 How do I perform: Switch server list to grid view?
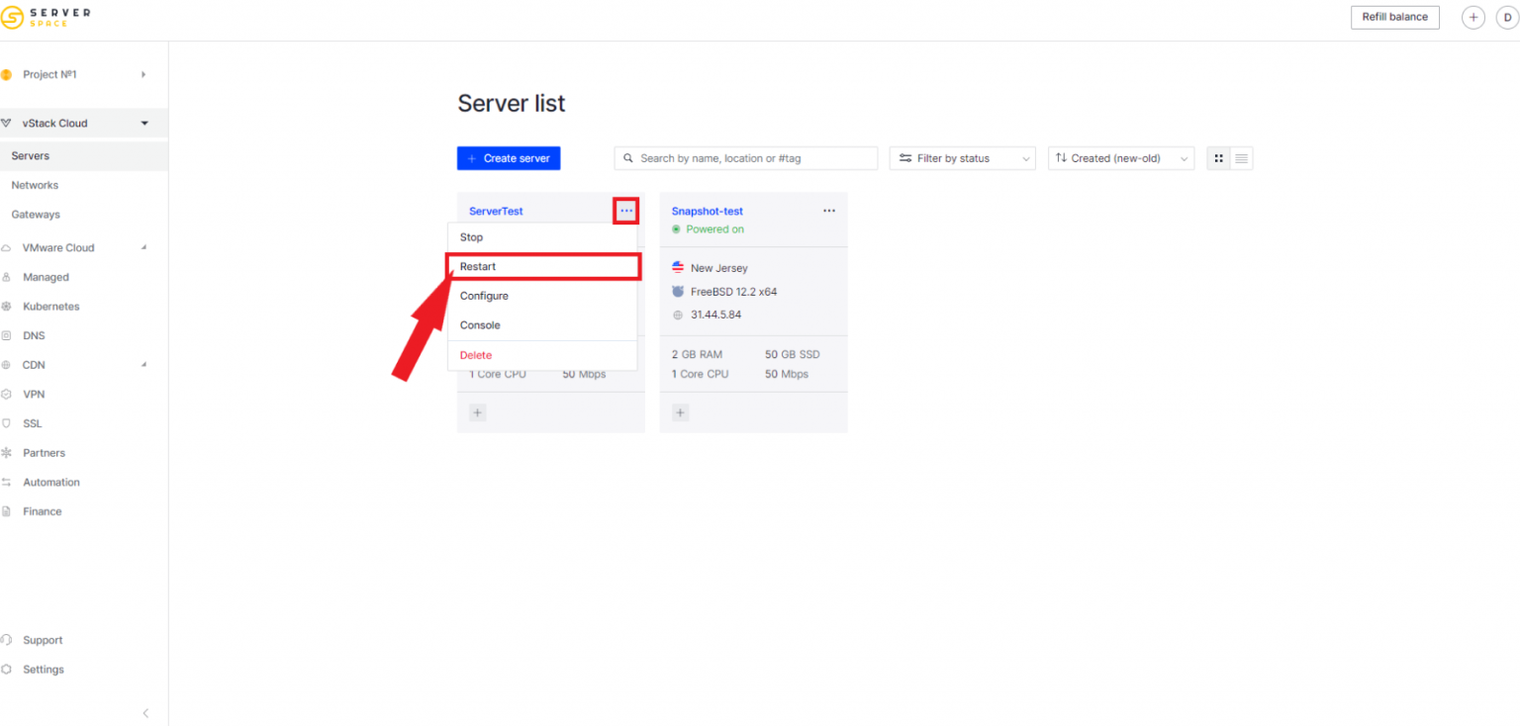coord(1218,157)
